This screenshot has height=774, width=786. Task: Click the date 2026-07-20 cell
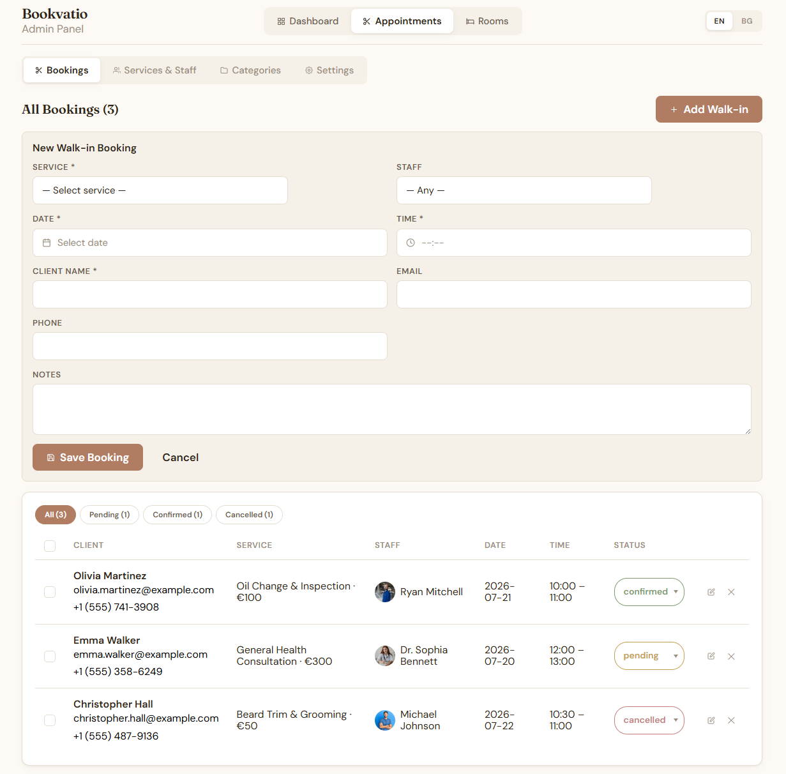pos(499,656)
